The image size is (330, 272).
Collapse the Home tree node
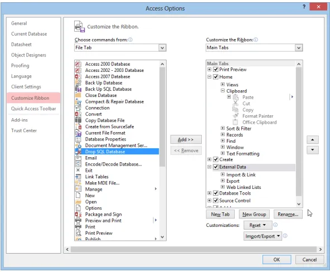tap(209, 77)
